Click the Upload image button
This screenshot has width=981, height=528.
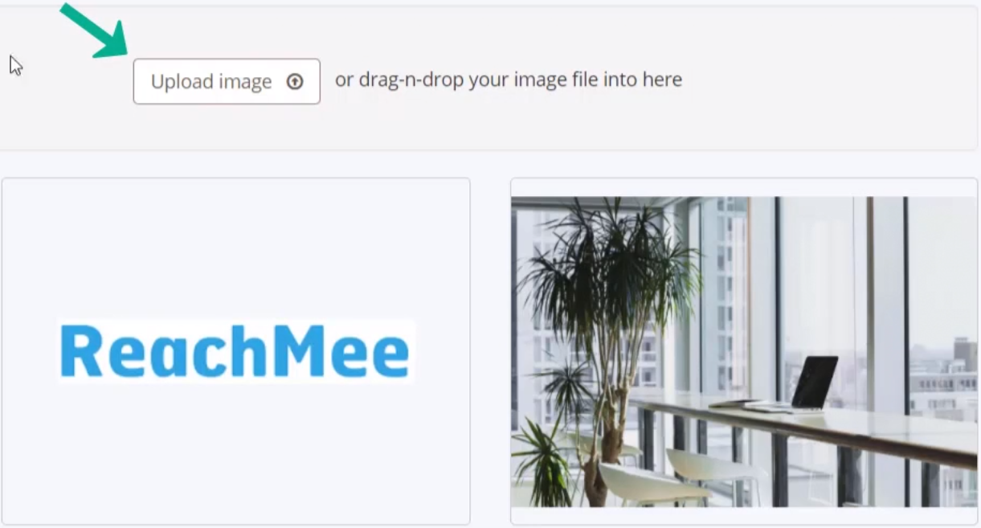[x=227, y=81]
